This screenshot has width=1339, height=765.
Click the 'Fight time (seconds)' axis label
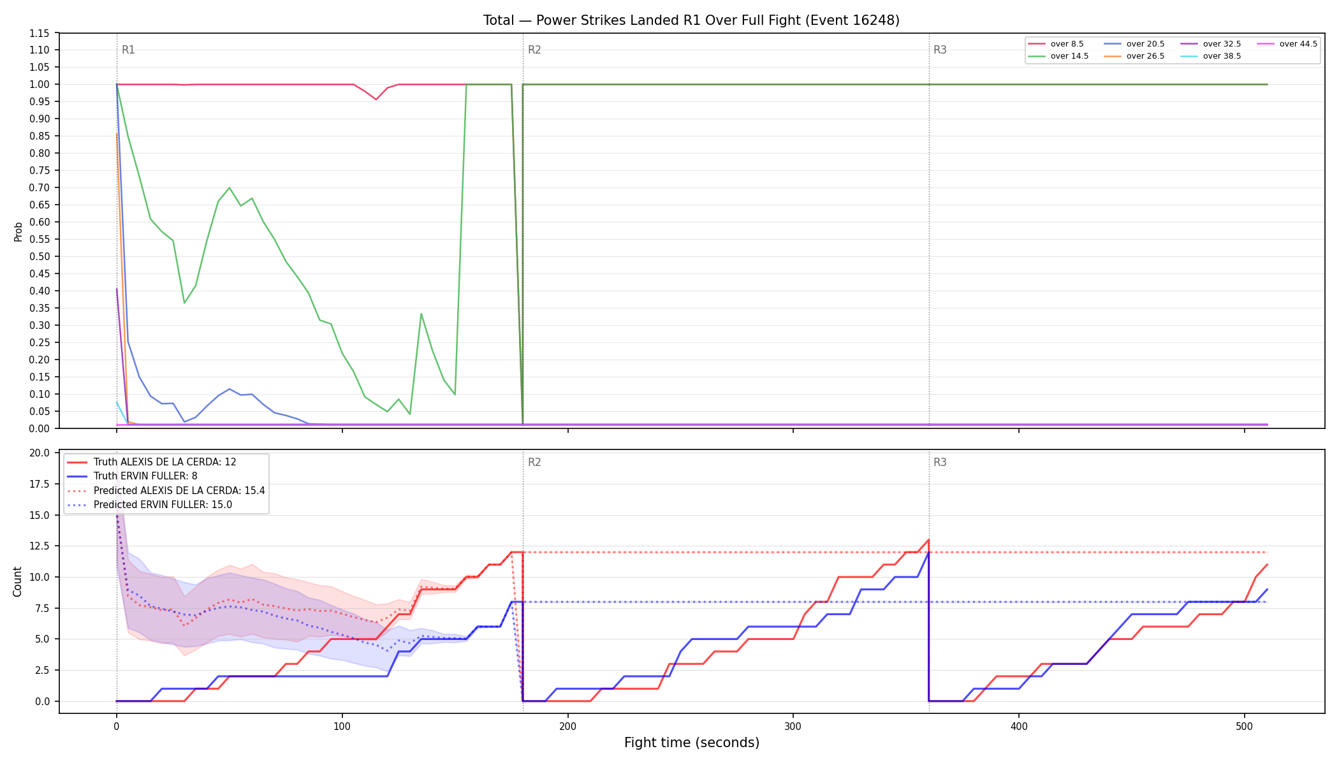point(692,743)
